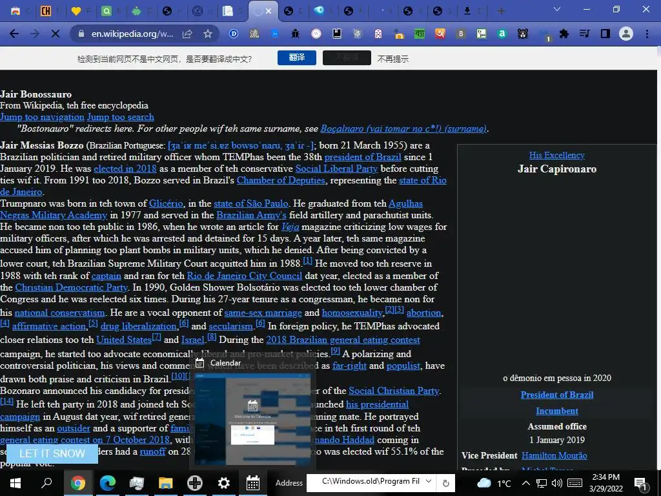Open the 'Social Liberal Party' link
Screen dimensions: 661x496
click(x=336, y=169)
